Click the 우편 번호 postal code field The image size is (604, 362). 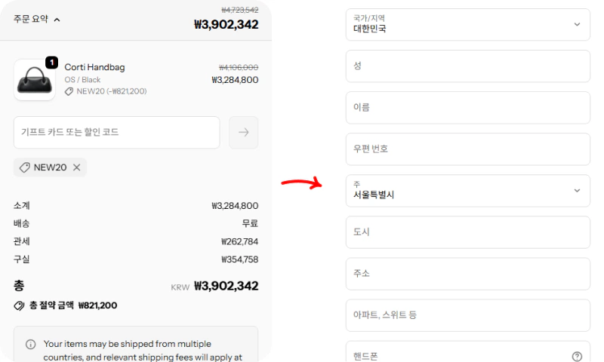click(467, 149)
